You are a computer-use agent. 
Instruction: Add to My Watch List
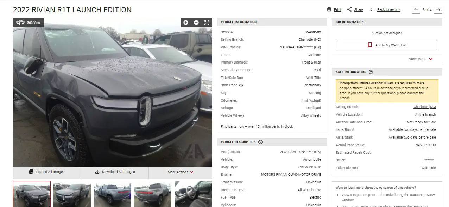[387, 45]
